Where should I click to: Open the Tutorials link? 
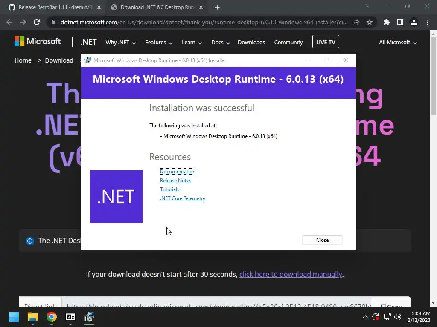pos(169,189)
